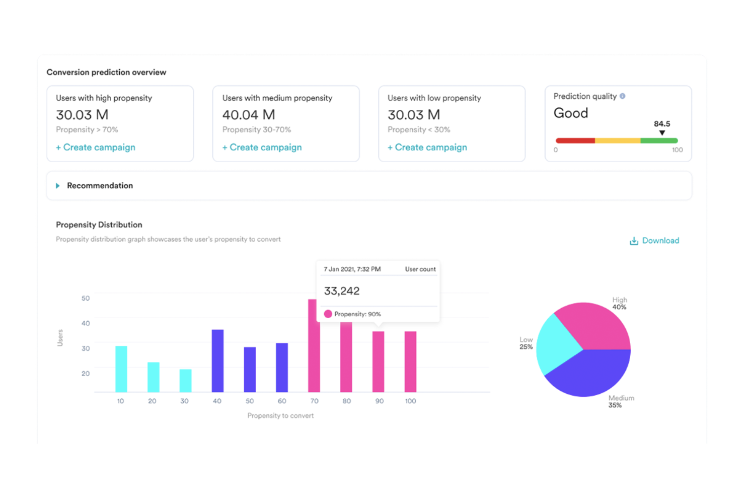Click the "Propensity > 70%" text
745x497 pixels.
tap(87, 130)
